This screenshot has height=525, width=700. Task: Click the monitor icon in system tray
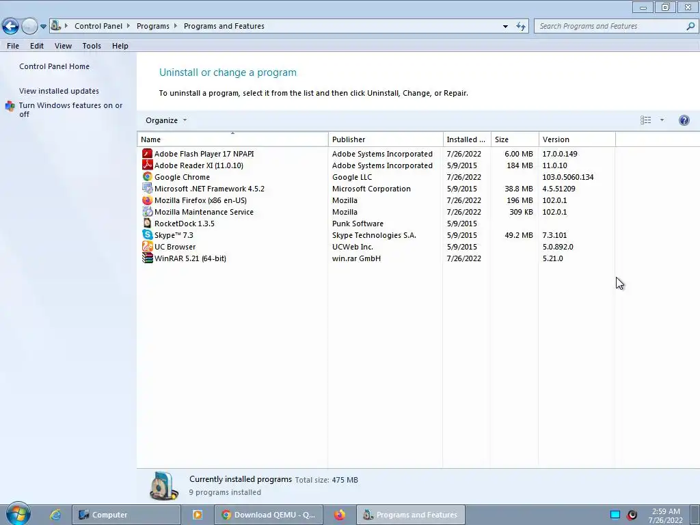[x=615, y=515]
